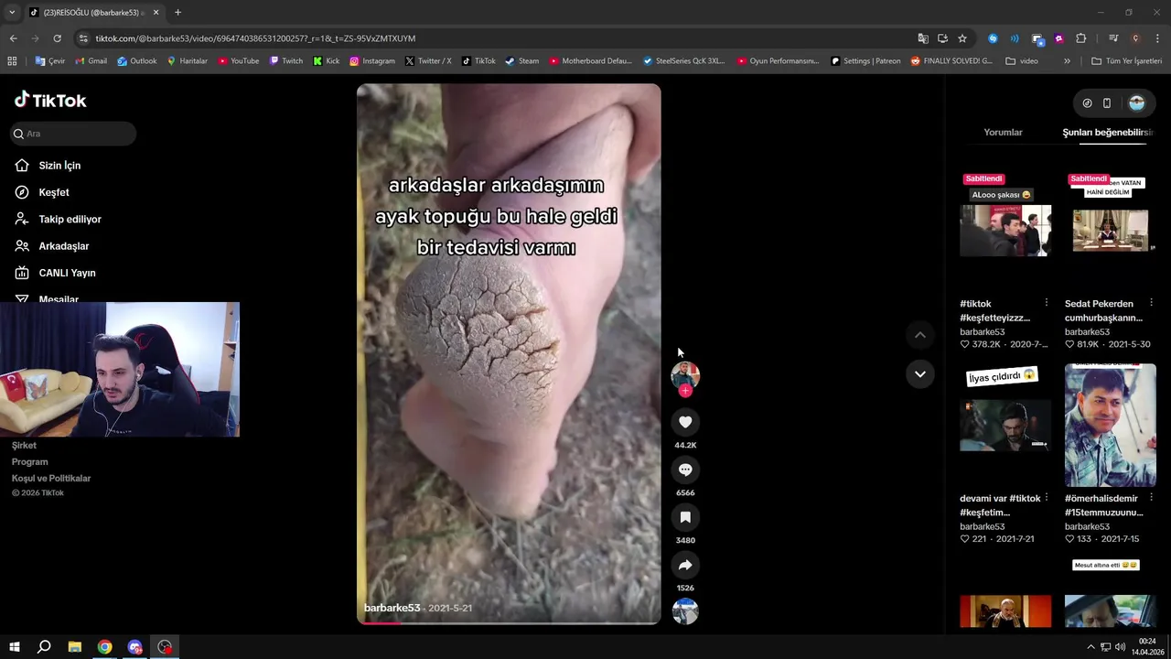Reload the page
The image size is (1171, 659).
pos(57,38)
